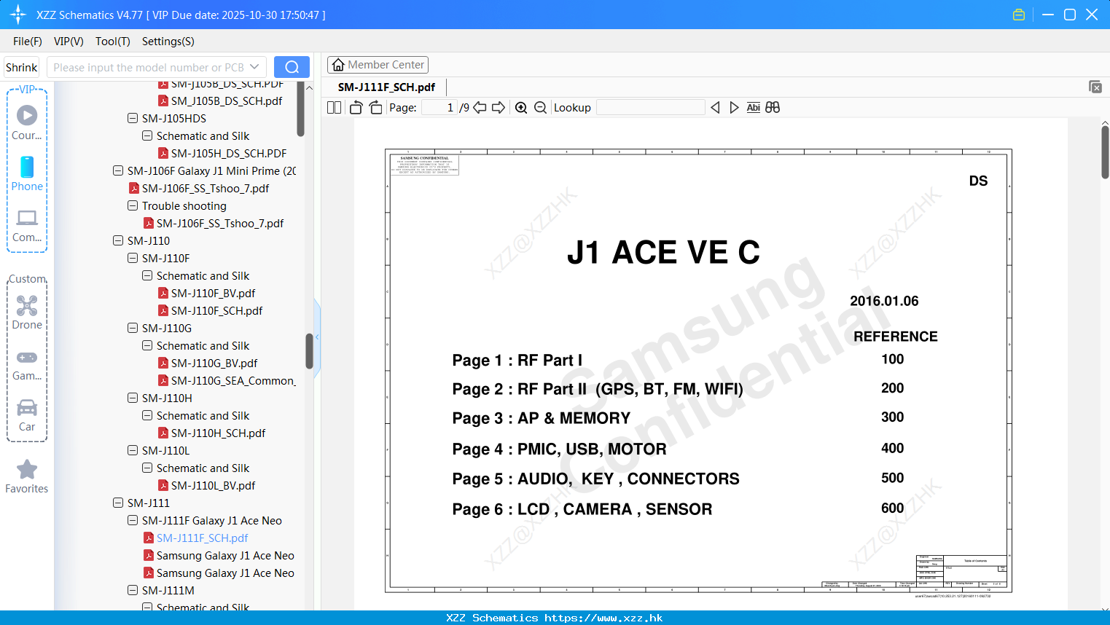Open the Courses sidebar item
The height and width of the screenshot is (625, 1110).
[x=27, y=123]
